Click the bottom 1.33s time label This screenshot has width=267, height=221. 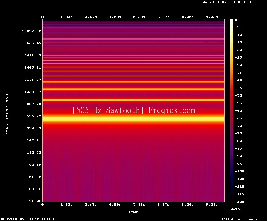[67, 204]
